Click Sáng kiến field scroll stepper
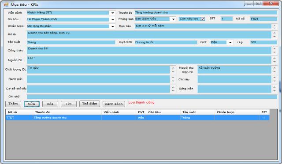The width and height of the screenshot is (282, 164). pos(274,89)
